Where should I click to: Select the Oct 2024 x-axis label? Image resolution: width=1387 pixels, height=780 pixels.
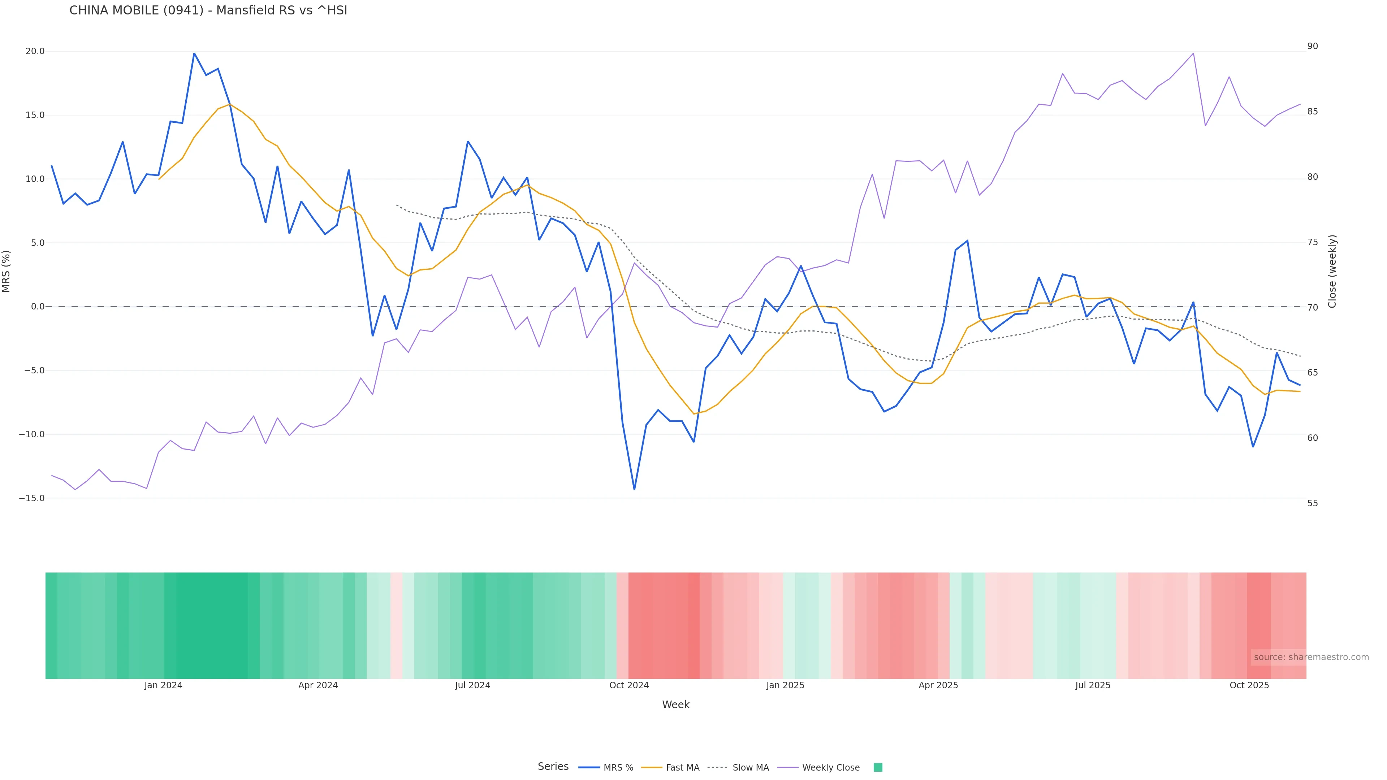pos(629,685)
